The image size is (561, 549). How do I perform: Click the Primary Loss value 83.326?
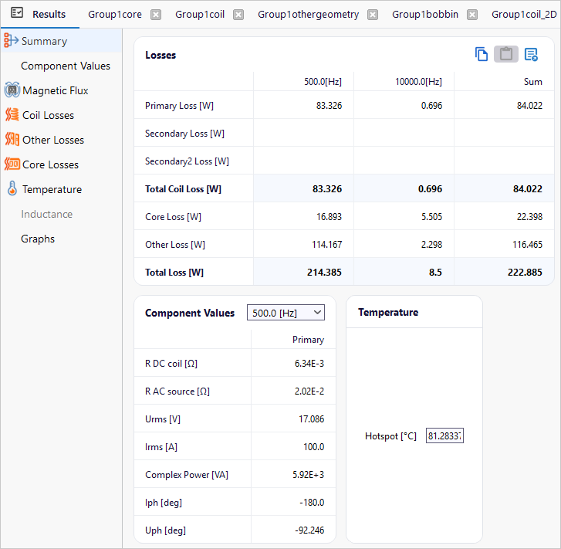coord(329,106)
